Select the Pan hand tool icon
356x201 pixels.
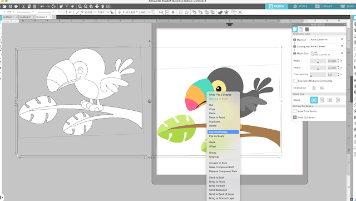coord(102,6)
